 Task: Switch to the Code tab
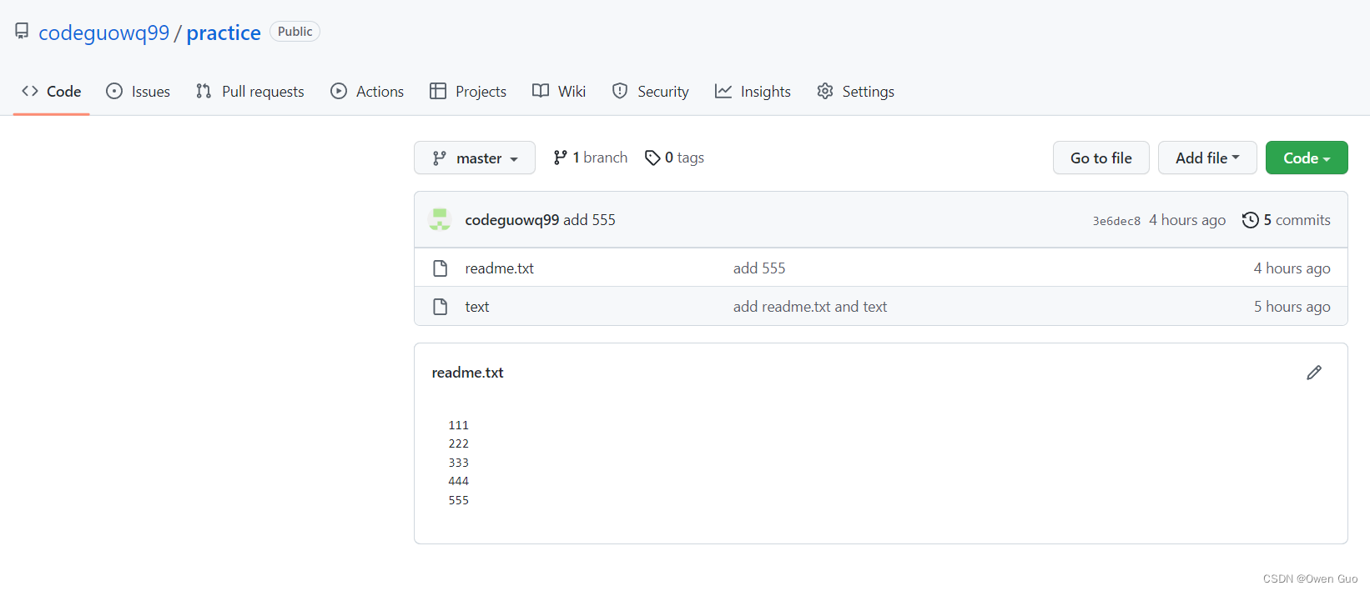pos(52,91)
